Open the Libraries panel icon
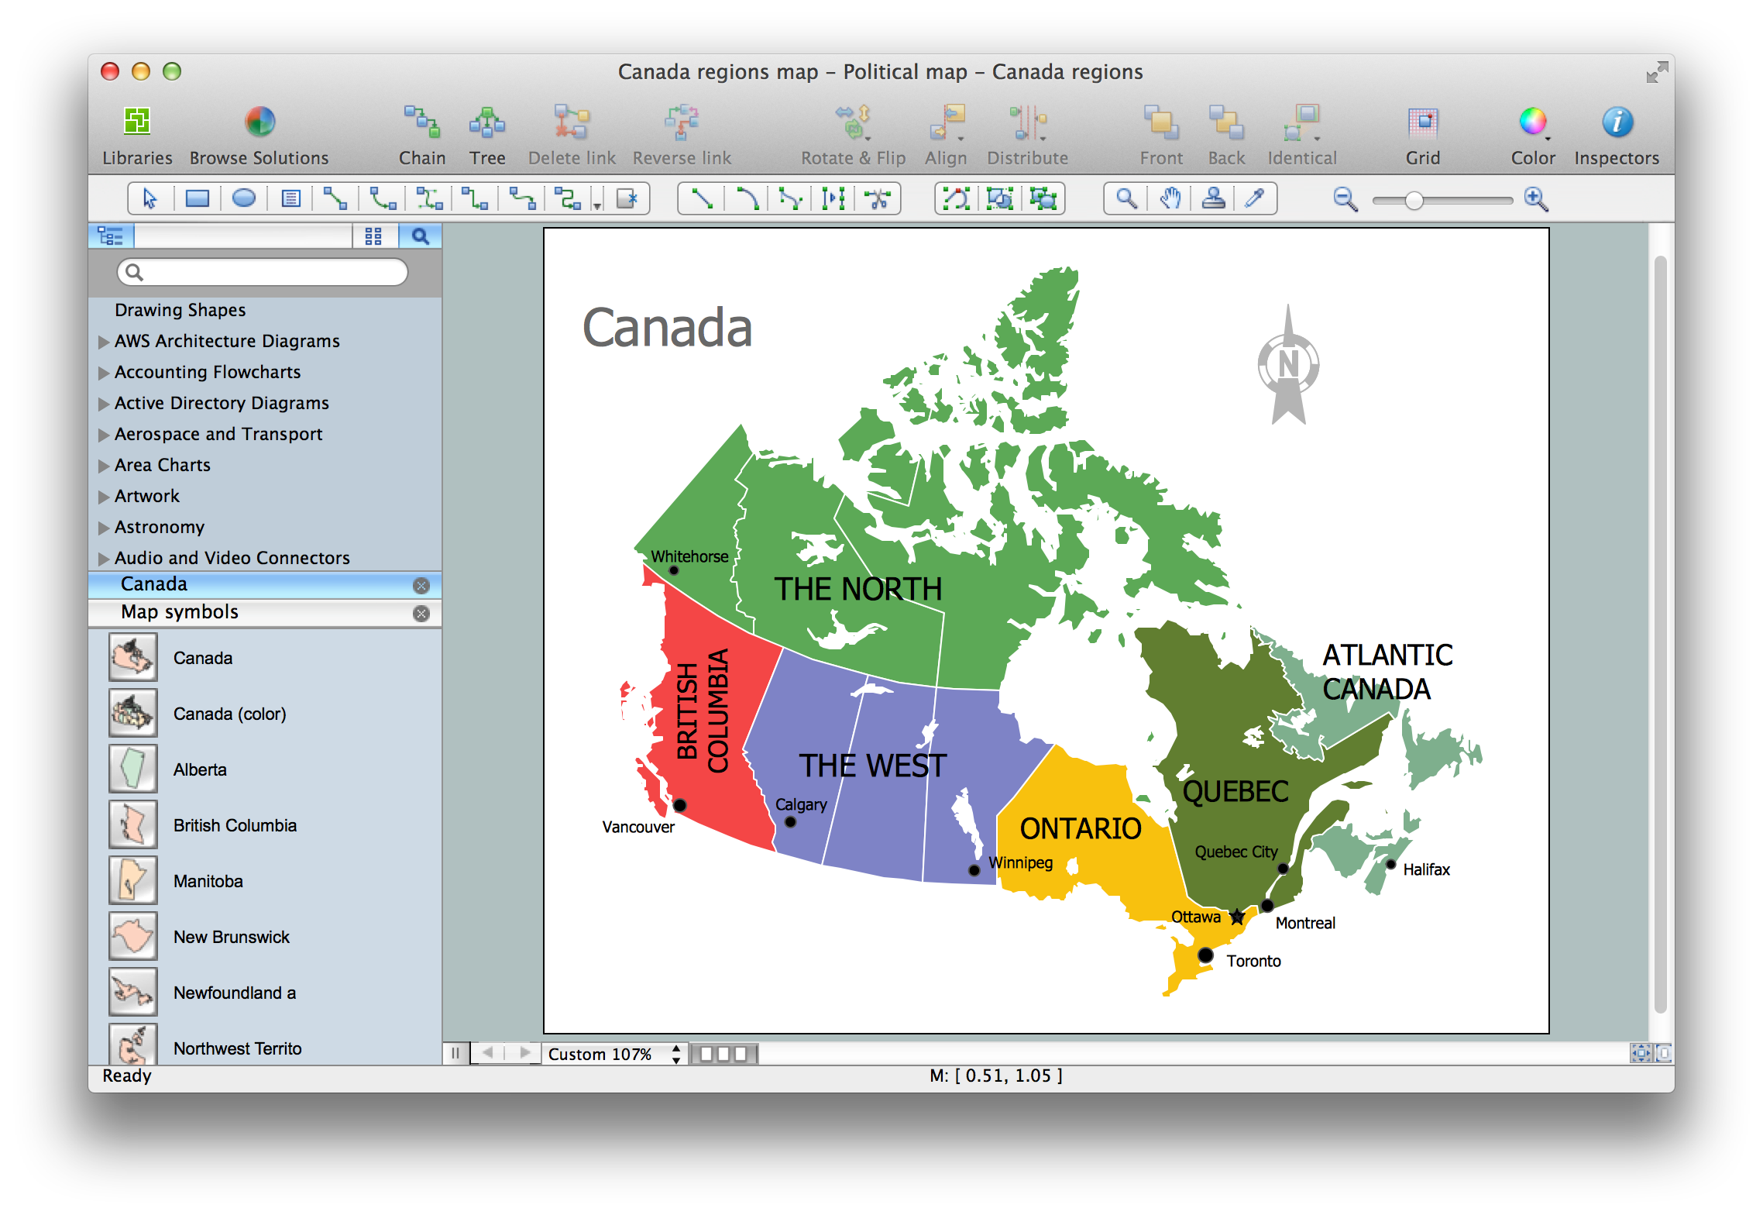Viewport: 1763px width, 1215px height. [137, 122]
